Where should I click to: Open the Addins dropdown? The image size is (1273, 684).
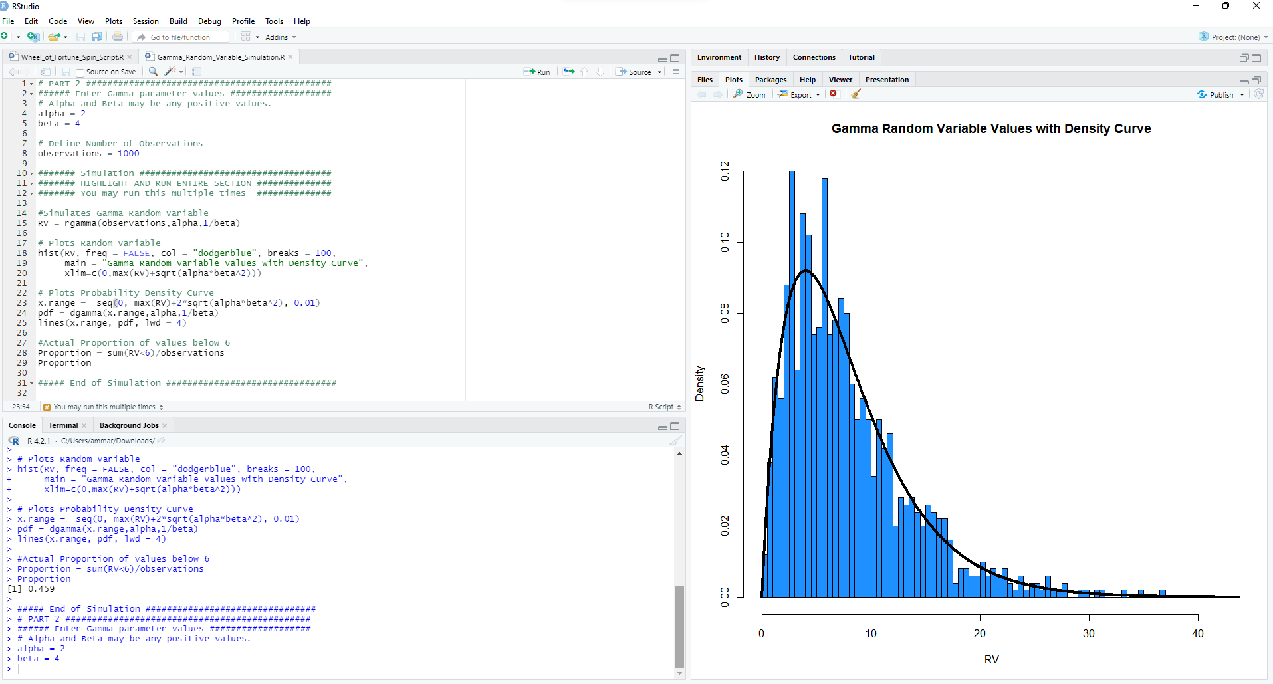(281, 37)
